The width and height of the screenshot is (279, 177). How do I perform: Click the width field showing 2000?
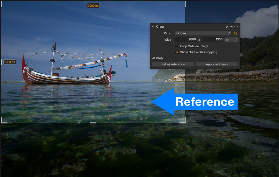[x=188, y=40]
